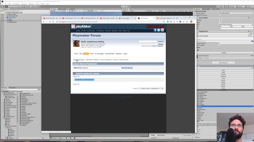Image resolution: width=254 pixels, height=142 pixels.
Task: Click the Hutong Games logo
Action: [155, 26]
